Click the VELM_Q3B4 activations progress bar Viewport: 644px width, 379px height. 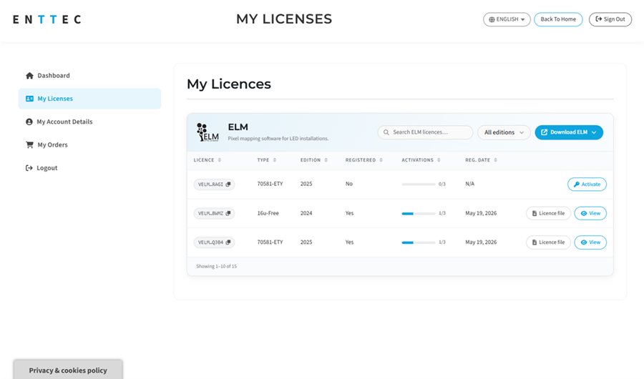click(418, 242)
